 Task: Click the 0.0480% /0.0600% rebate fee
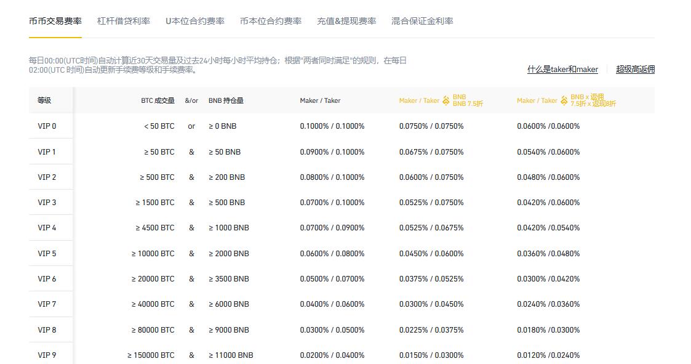pos(548,177)
